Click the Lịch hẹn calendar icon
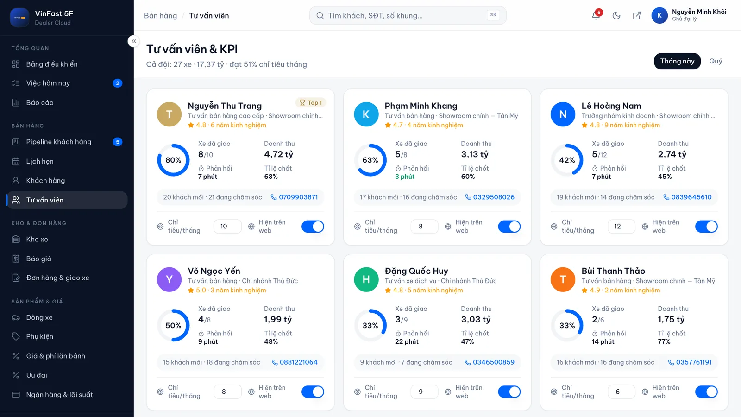The image size is (741, 417). [x=16, y=161]
